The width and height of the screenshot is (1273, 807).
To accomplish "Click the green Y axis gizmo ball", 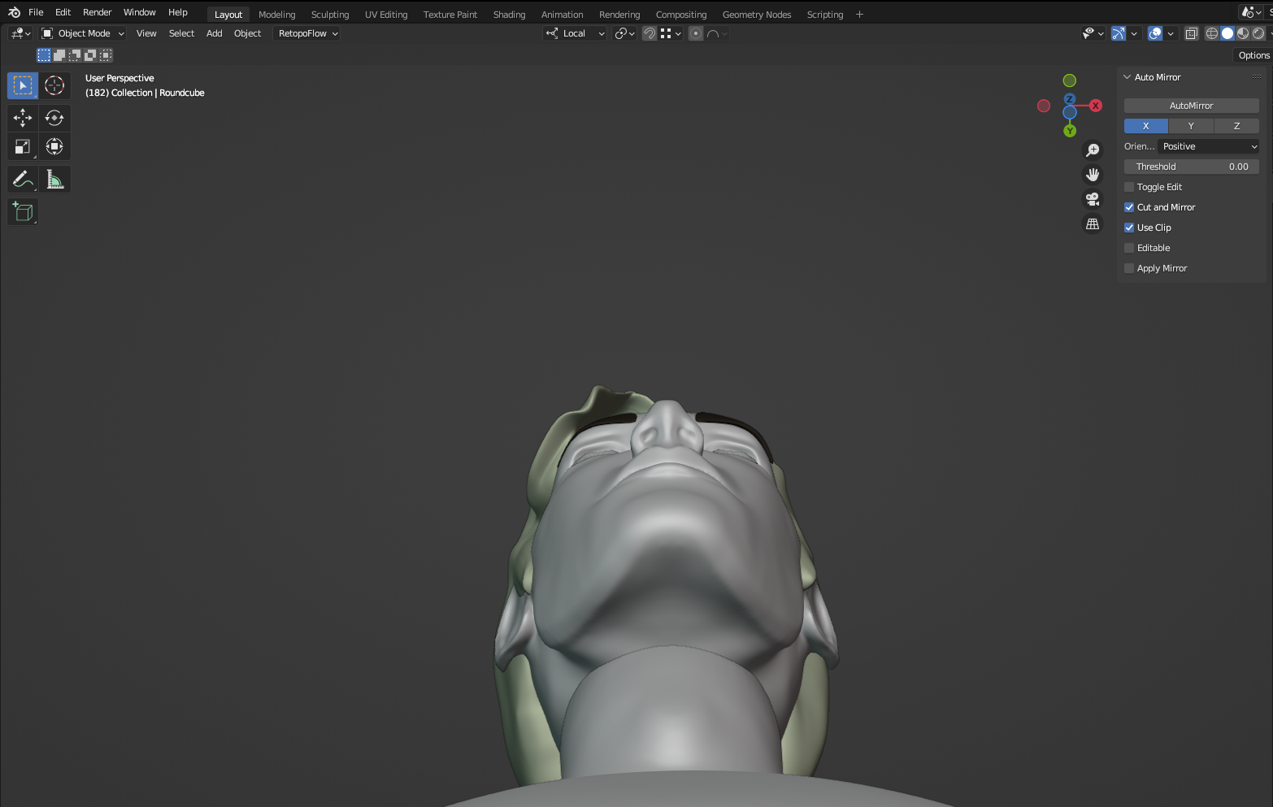I will (1070, 131).
